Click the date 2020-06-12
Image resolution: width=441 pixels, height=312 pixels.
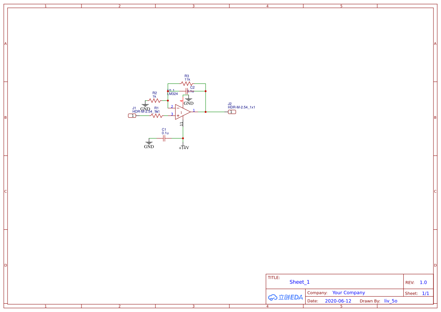tap(338, 301)
